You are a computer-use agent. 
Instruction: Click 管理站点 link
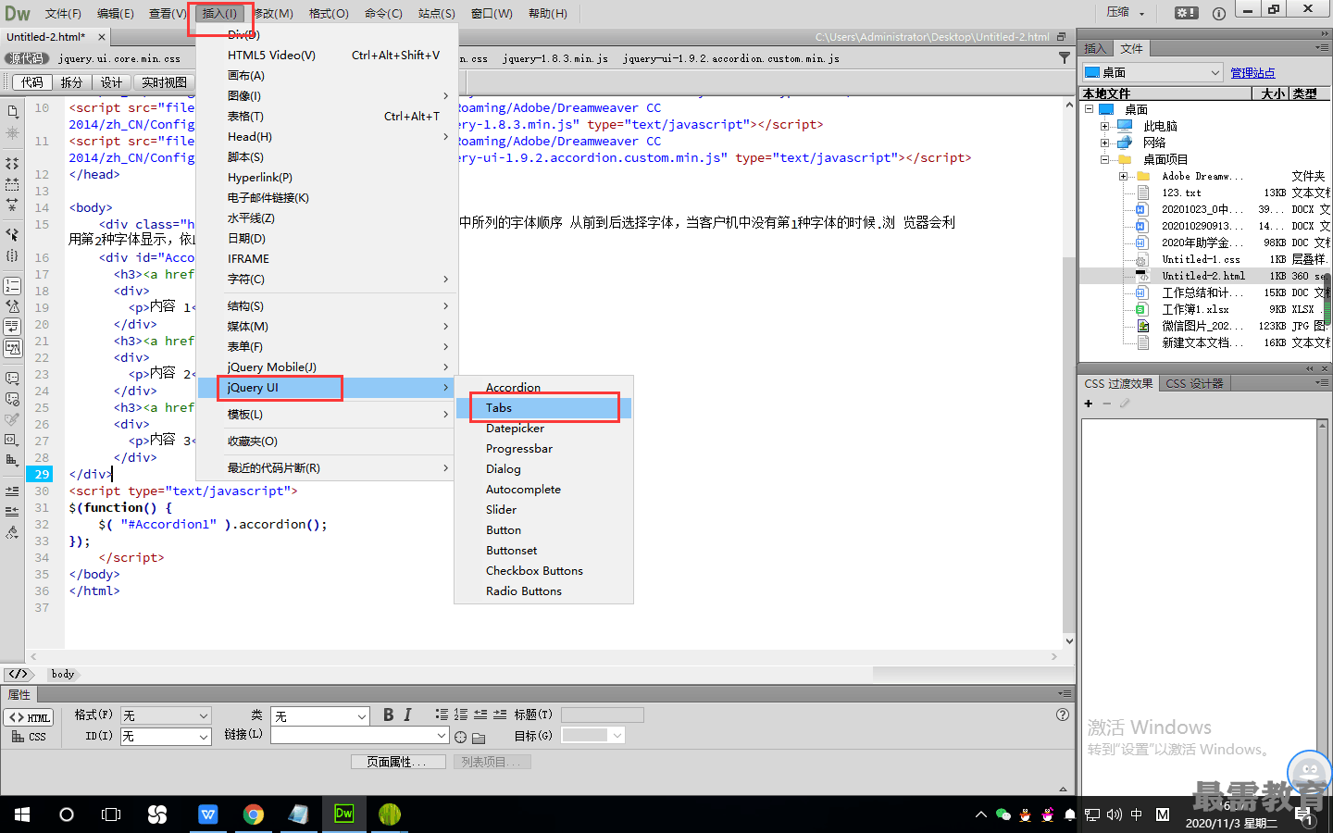[1252, 72]
